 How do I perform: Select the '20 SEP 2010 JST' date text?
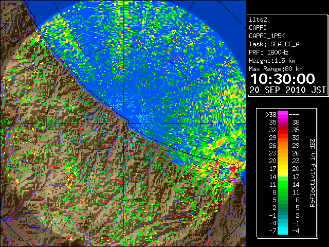288,90
